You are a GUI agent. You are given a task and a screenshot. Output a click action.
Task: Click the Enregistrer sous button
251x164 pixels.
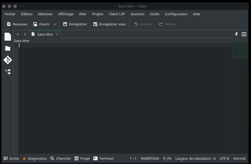pyautogui.click(x=109, y=24)
